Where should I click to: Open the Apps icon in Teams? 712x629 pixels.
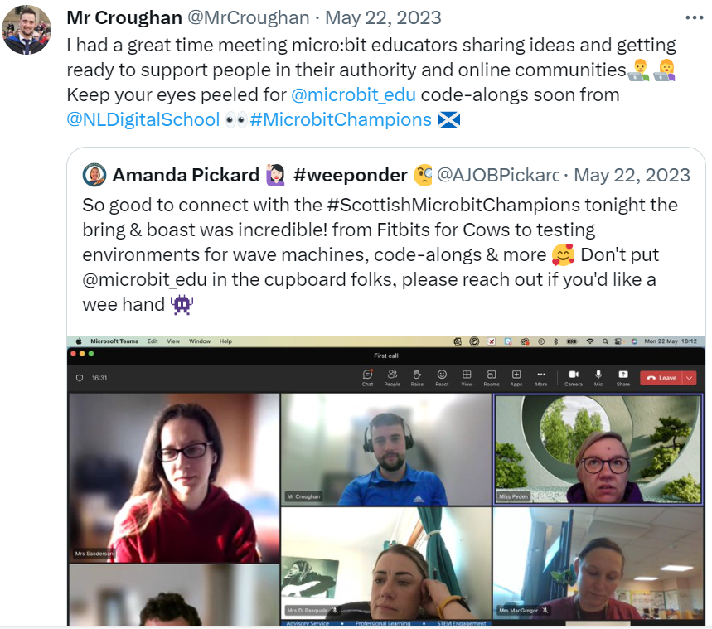click(x=516, y=378)
